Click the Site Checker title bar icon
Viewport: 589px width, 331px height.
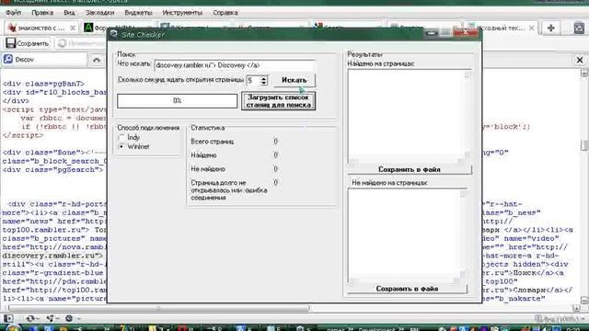coord(113,35)
